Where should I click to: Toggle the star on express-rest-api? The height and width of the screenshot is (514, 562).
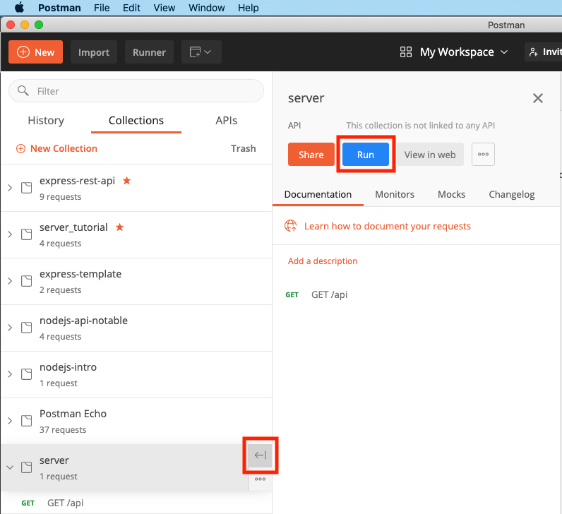(x=126, y=181)
